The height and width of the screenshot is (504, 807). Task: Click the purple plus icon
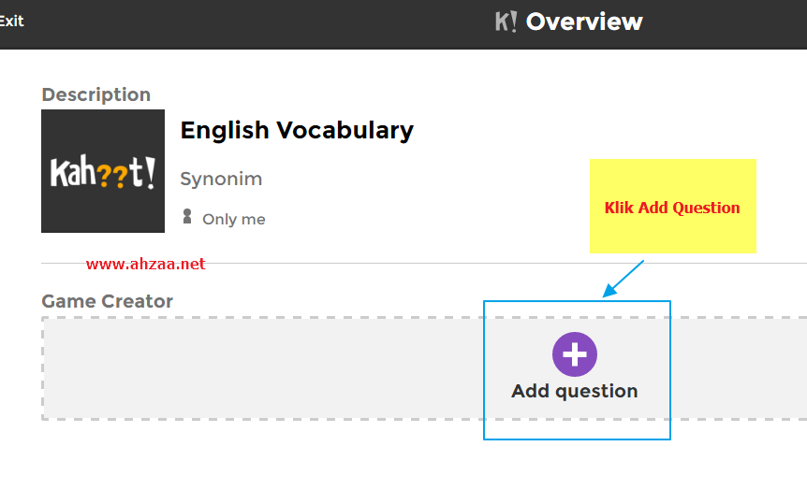[575, 354]
